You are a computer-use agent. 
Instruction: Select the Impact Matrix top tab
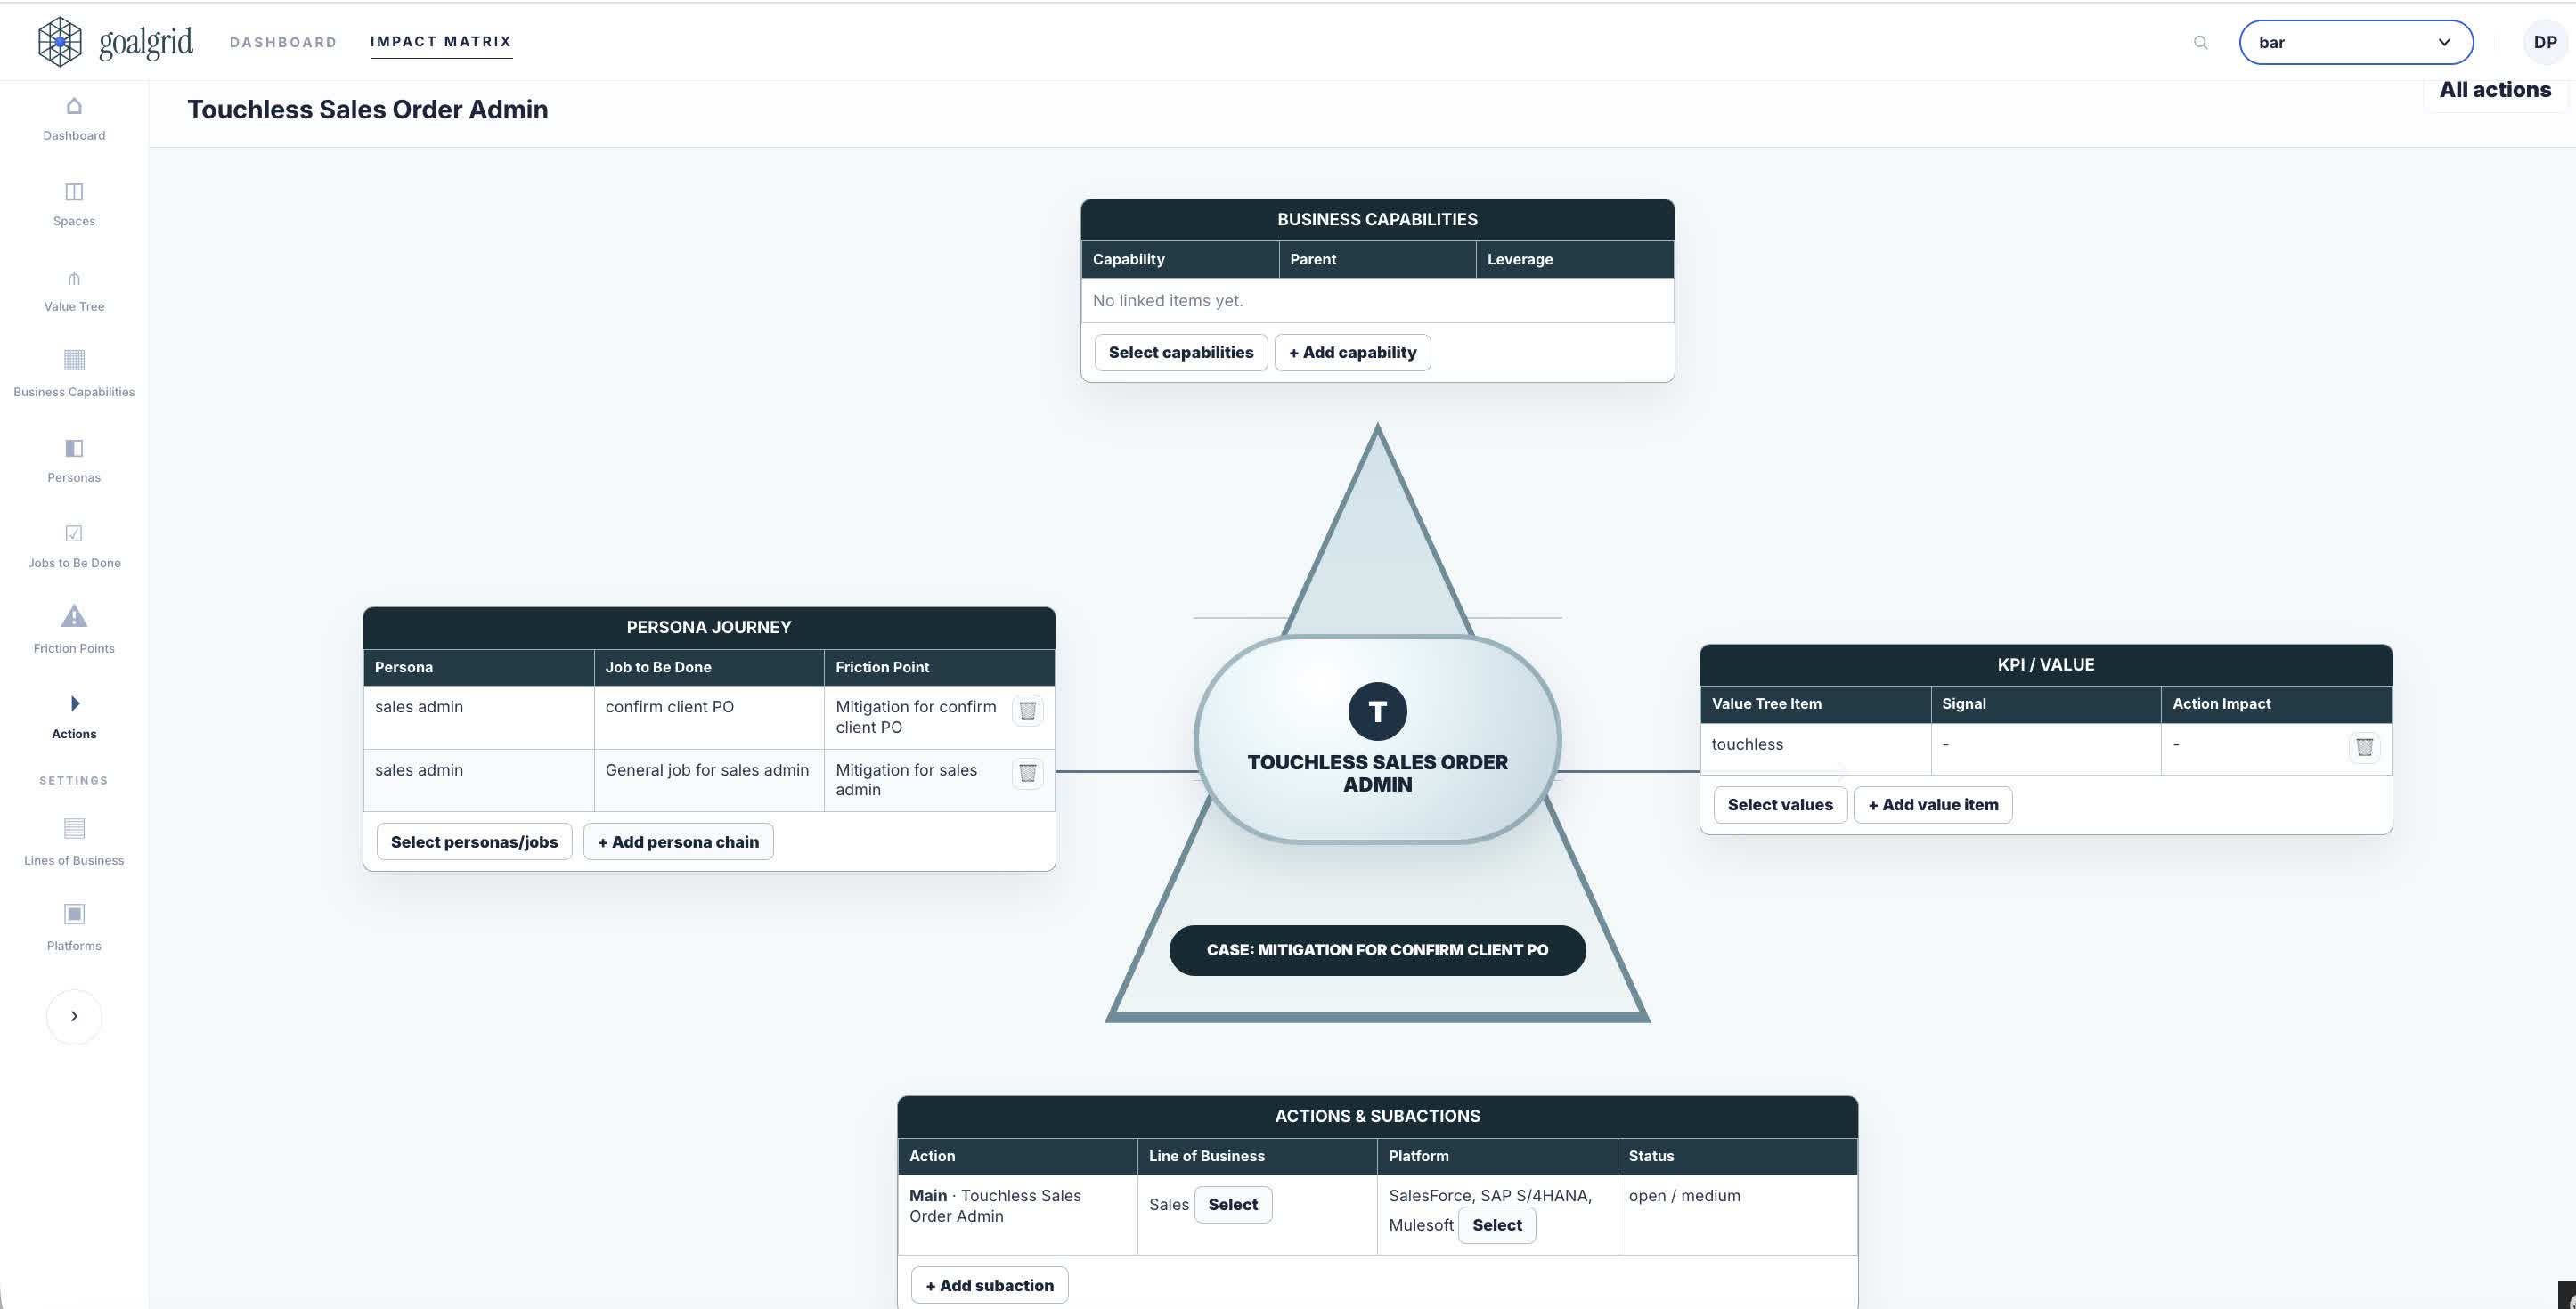click(x=441, y=42)
